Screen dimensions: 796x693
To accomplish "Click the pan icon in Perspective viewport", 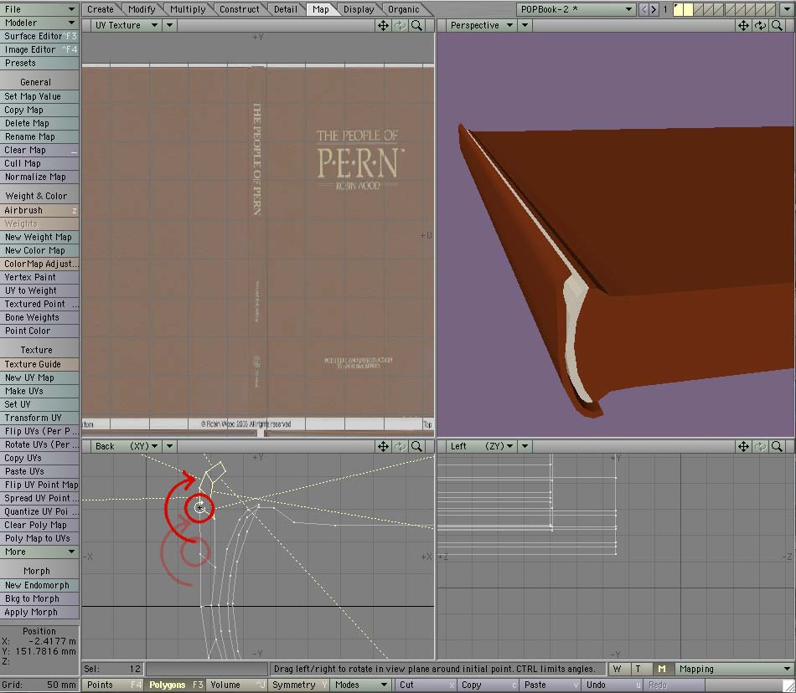I will pos(743,25).
